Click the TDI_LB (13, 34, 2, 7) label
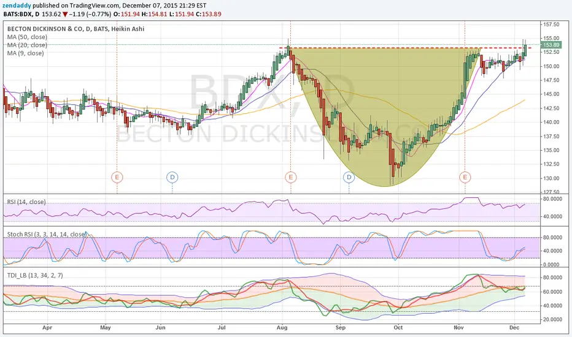This screenshot has height=337, width=572. (x=35, y=276)
